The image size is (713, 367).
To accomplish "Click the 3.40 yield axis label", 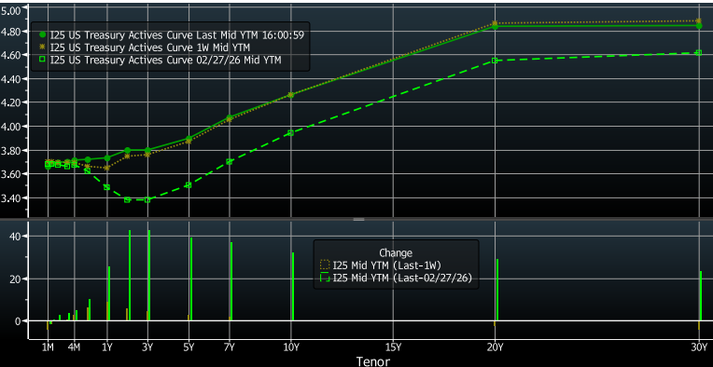I will point(11,197).
